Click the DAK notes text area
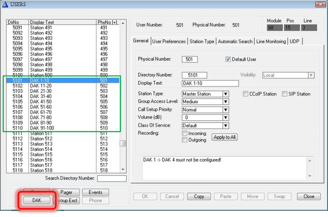328x217 pixels. tap(225, 168)
